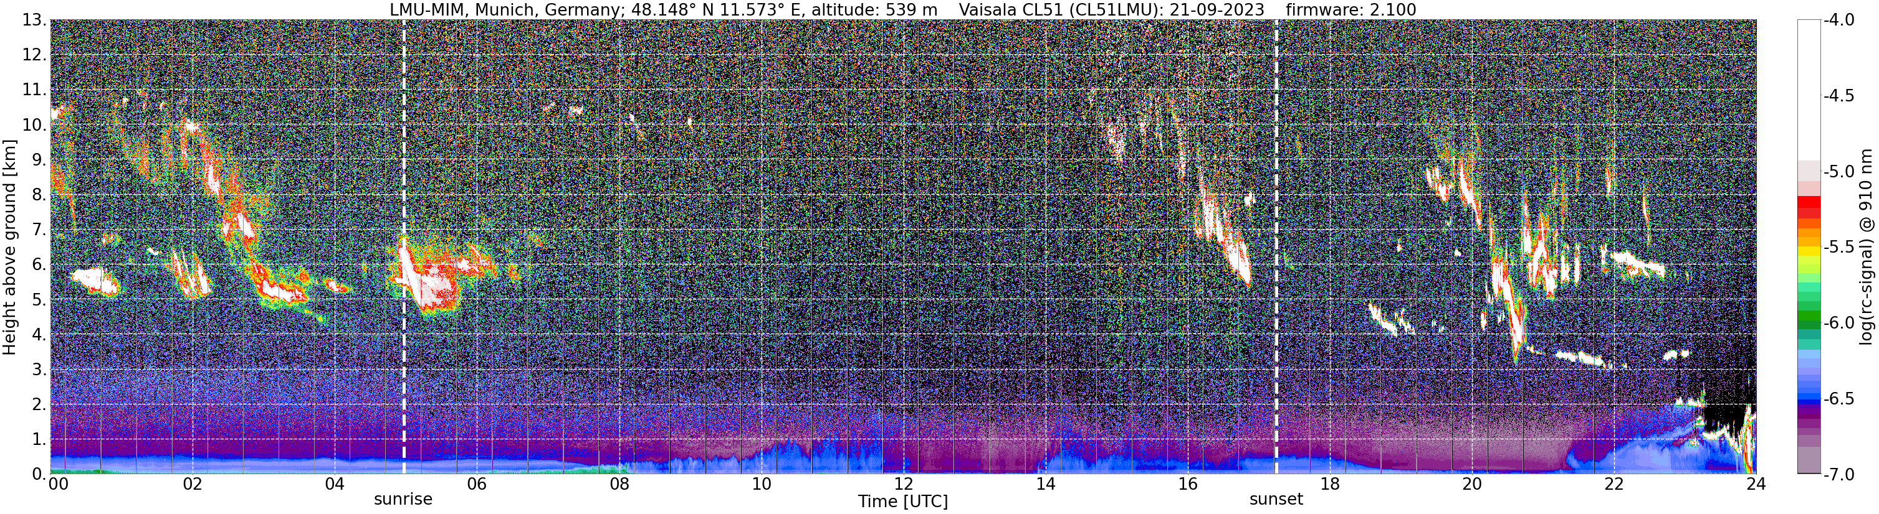Click the '06' time tick label
Image resolution: width=1879 pixels, height=514 pixels.
click(477, 484)
